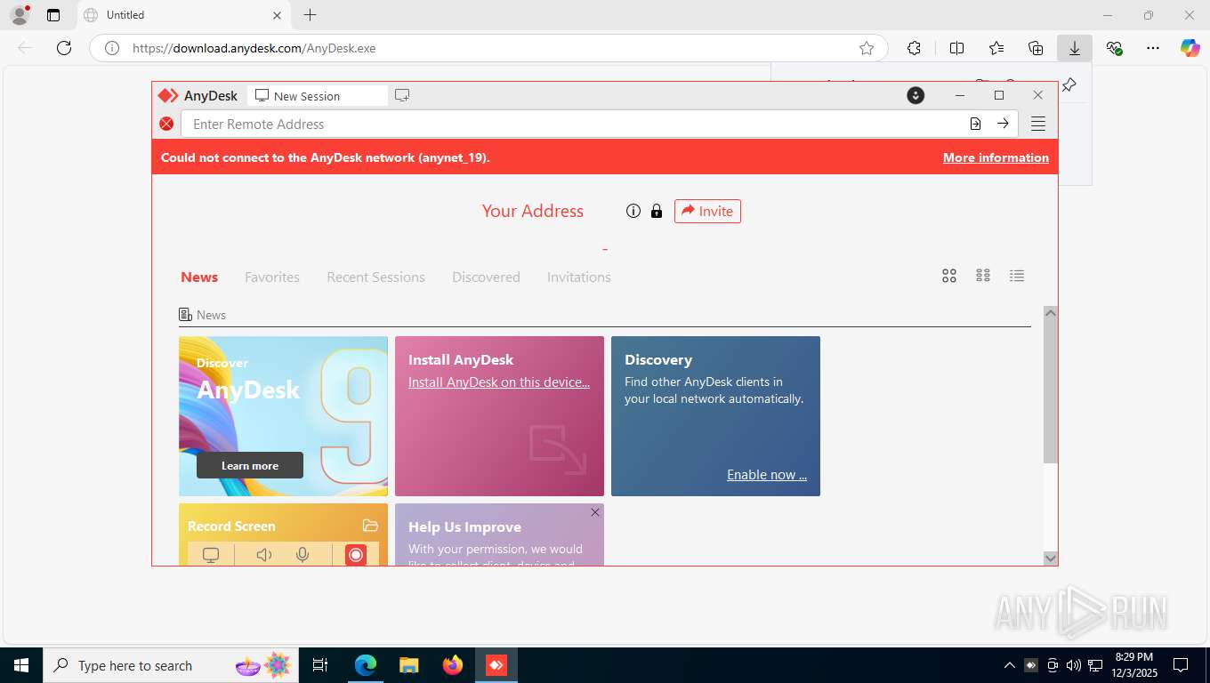Switch to large tile view layout
The width and height of the screenshot is (1210, 683).
[x=949, y=276]
